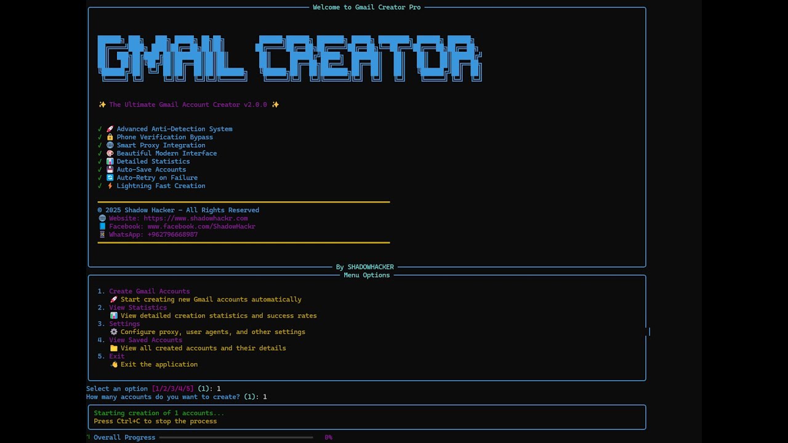Click the lightning emoji beside Lightning Fast Creation

[x=110, y=185]
